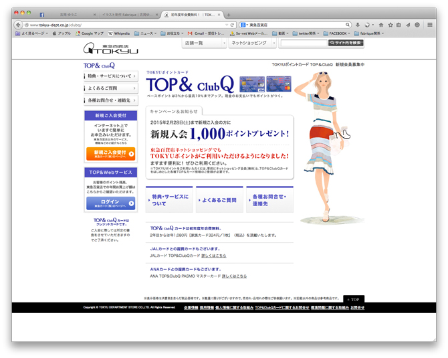Click the blue ログイン button
This screenshot has width=448, height=358.
(x=110, y=203)
